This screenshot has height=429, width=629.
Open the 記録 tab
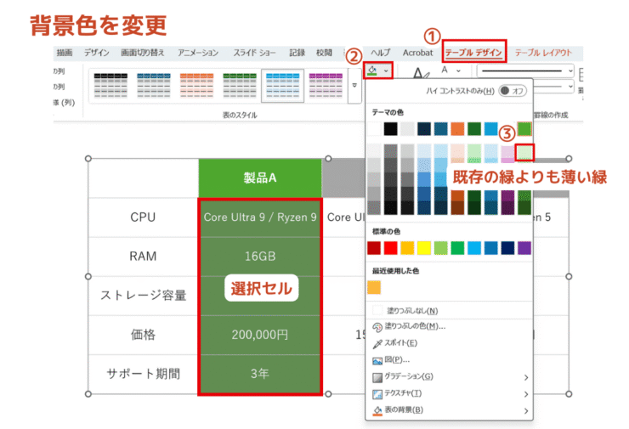(x=297, y=53)
